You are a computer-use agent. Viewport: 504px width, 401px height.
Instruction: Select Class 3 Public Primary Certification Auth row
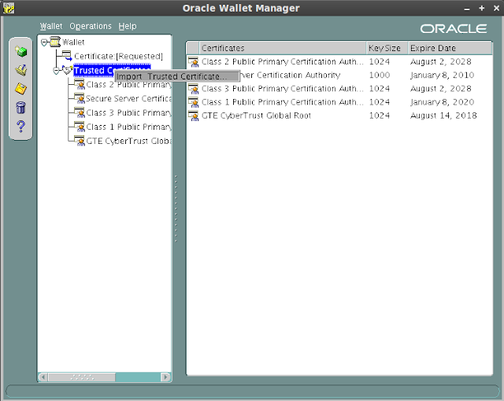pyautogui.click(x=339, y=89)
